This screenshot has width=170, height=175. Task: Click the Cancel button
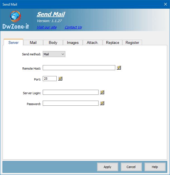[131, 167]
